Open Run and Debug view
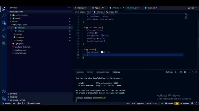 [4, 30]
